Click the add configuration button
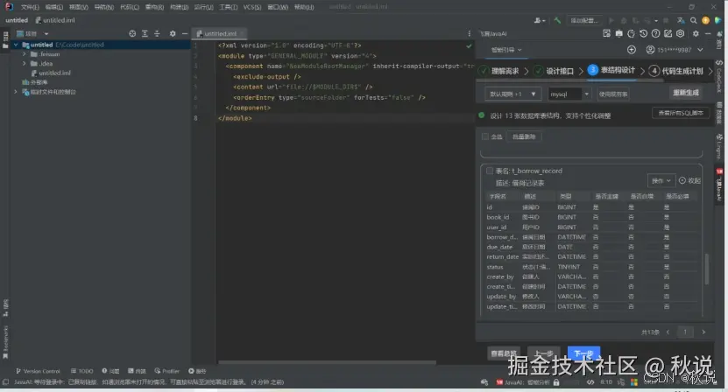The width and height of the screenshot is (728, 392). click(584, 20)
